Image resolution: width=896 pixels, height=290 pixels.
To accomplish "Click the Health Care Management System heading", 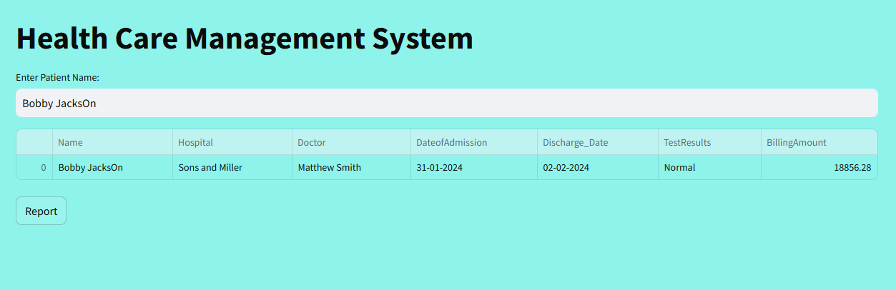I will 245,39.
